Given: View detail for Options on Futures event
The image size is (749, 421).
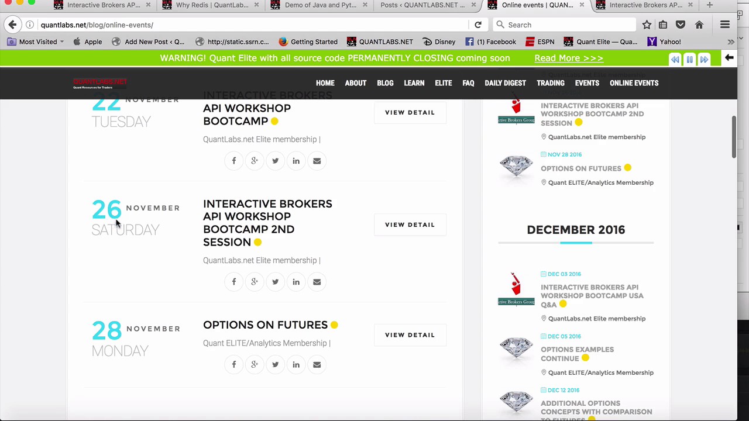Looking at the screenshot, I should [x=410, y=335].
